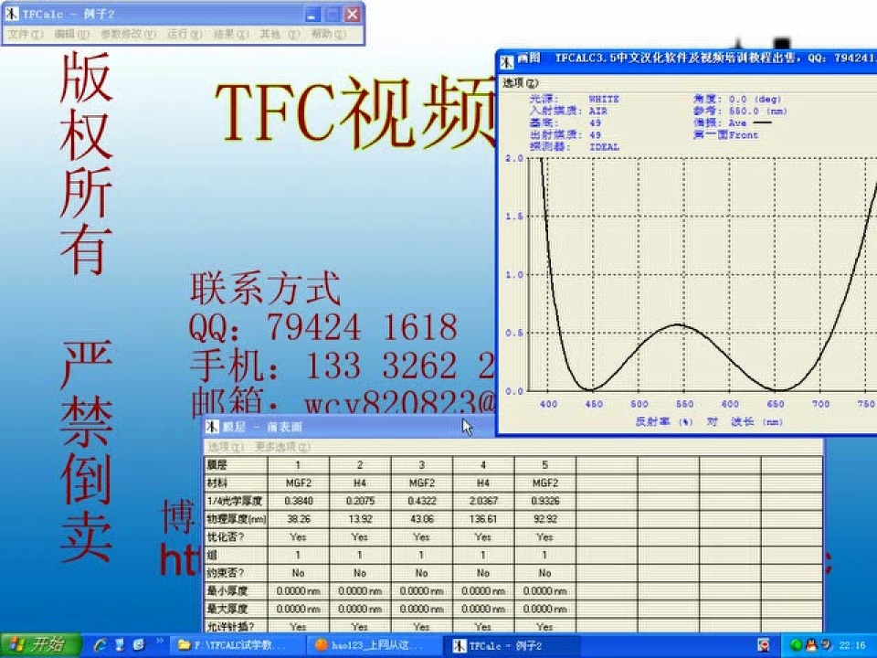Click layer 5 最小厚度 cell 0.0000 nm
This screenshot has width=877, height=658.
point(544,591)
